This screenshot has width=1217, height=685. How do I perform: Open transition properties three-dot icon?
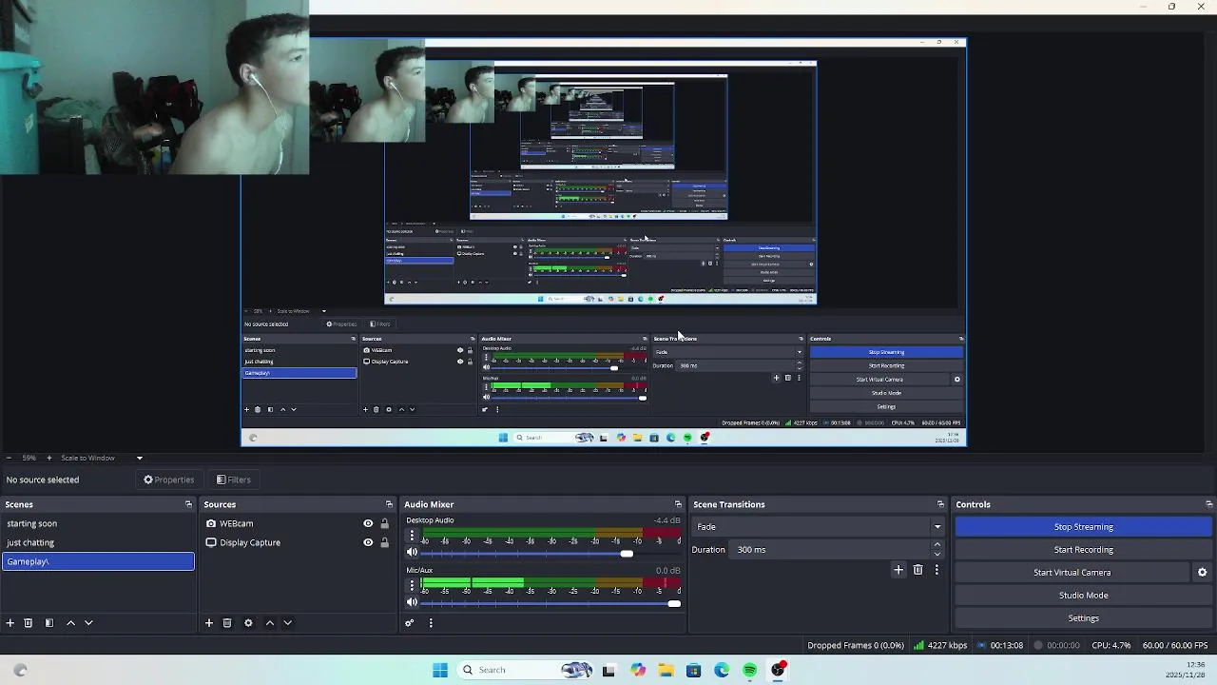pos(937,570)
